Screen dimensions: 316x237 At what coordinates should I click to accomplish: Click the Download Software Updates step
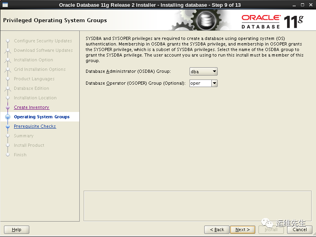(x=43, y=50)
